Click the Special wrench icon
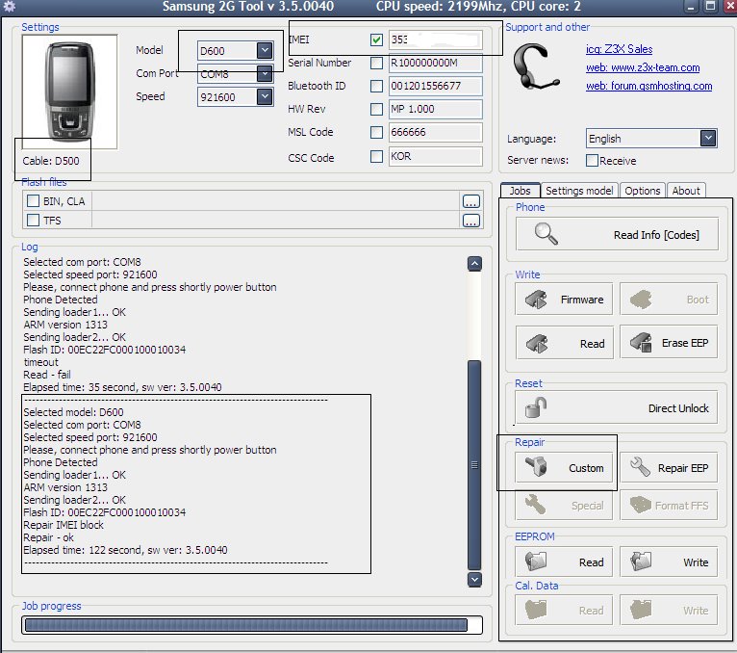Viewport: 737px width, 653px height. (x=536, y=505)
